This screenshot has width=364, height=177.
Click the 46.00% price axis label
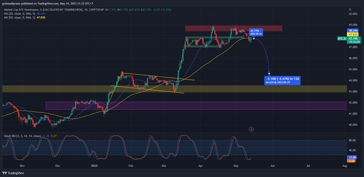(353, 58)
